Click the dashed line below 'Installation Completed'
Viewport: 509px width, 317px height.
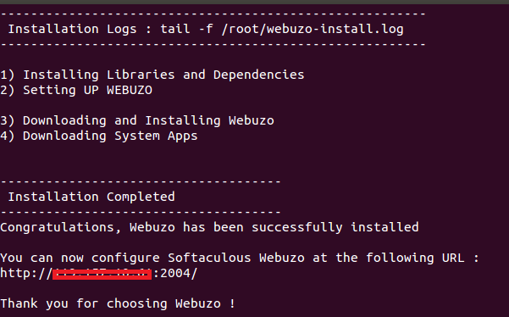coord(141,212)
